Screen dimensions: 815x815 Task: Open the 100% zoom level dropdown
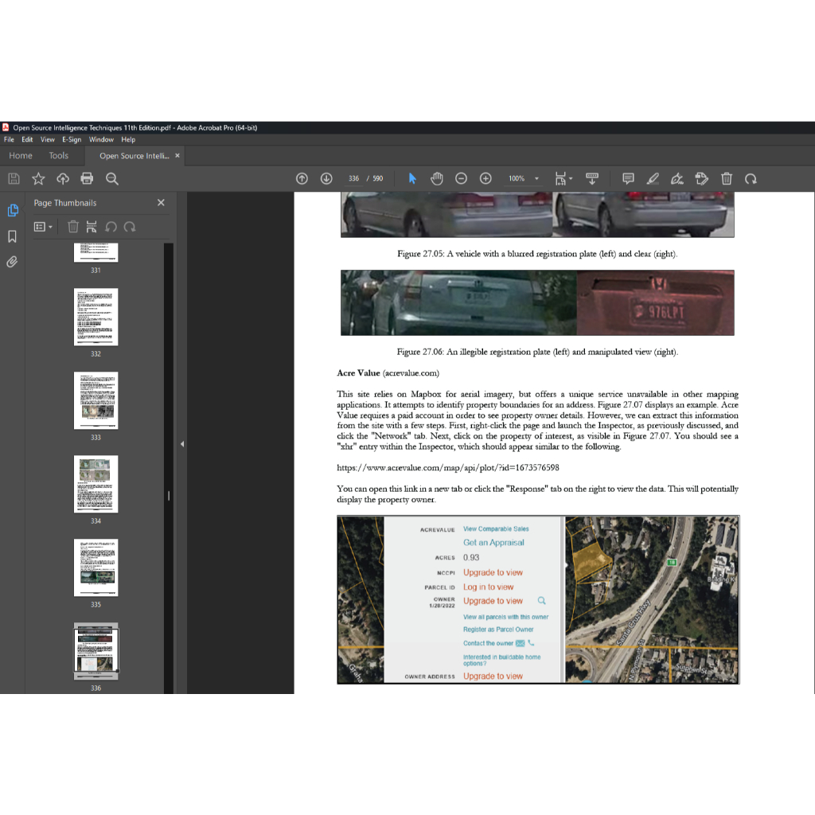point(536,179)
